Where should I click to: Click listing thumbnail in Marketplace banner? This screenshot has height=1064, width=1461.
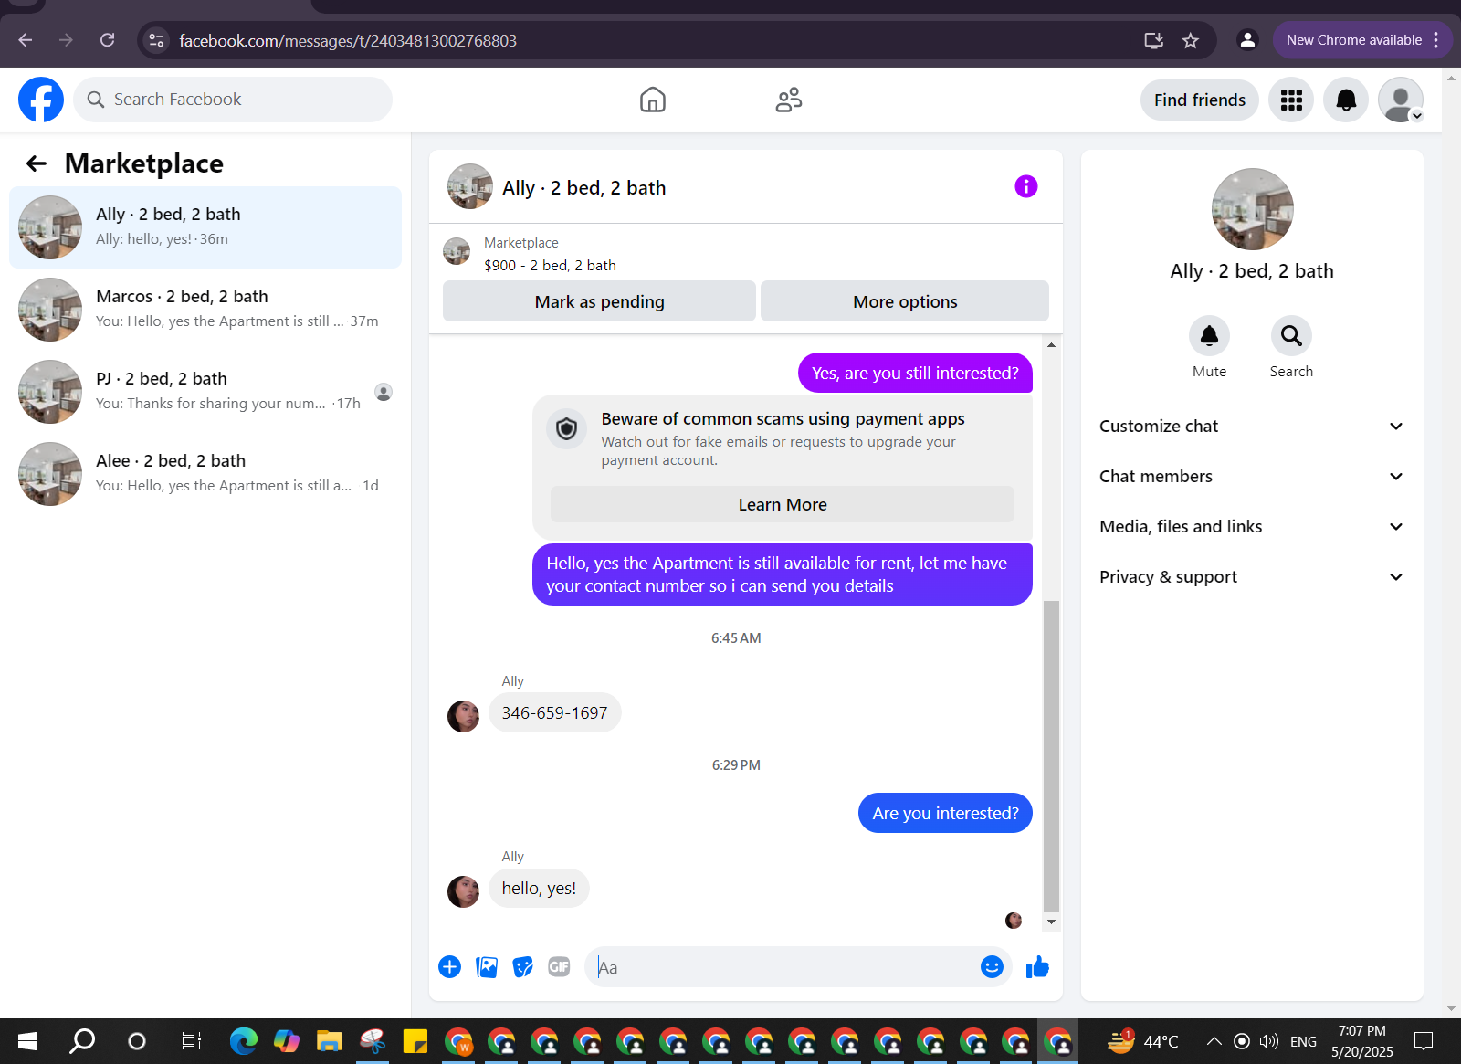click(x=457, y=251)
